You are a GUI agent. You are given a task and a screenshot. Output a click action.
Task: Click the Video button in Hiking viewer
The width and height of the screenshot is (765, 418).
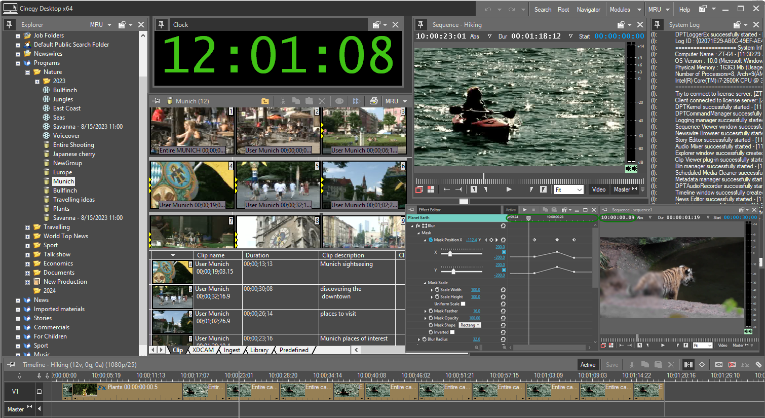click(x=599, y=189)
